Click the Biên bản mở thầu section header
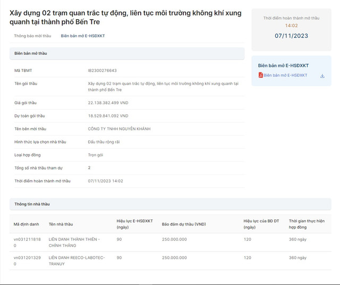This screenshot has height=285, width=340. point(31,54)
